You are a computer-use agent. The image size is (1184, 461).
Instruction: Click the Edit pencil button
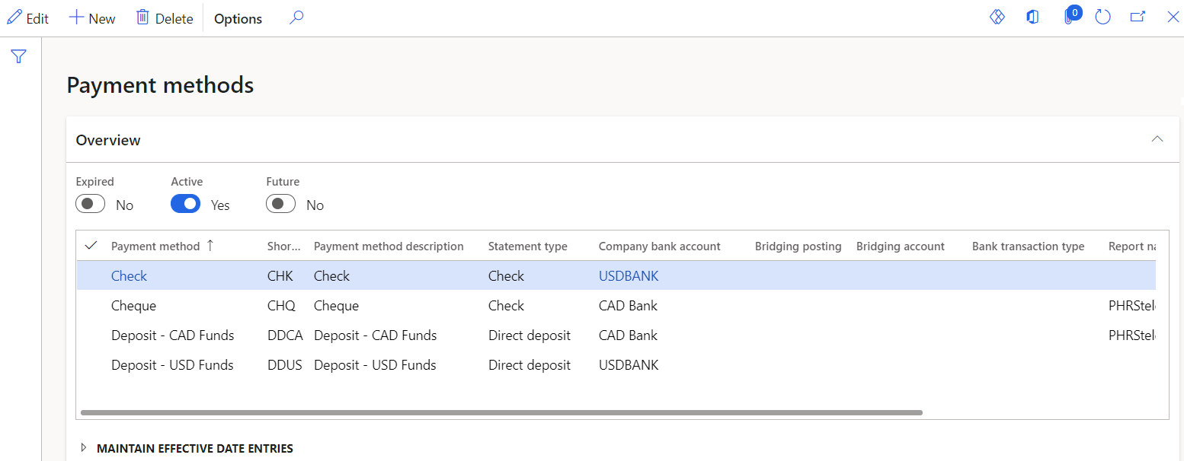[27, 18]
